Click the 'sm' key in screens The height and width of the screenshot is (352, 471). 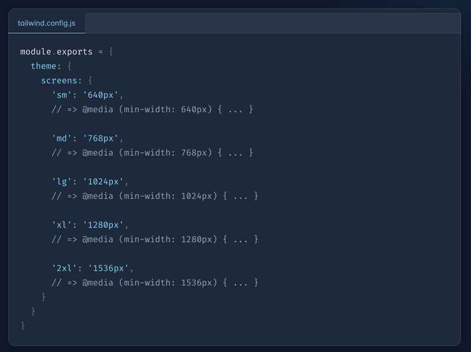click(x=62, y=95)
